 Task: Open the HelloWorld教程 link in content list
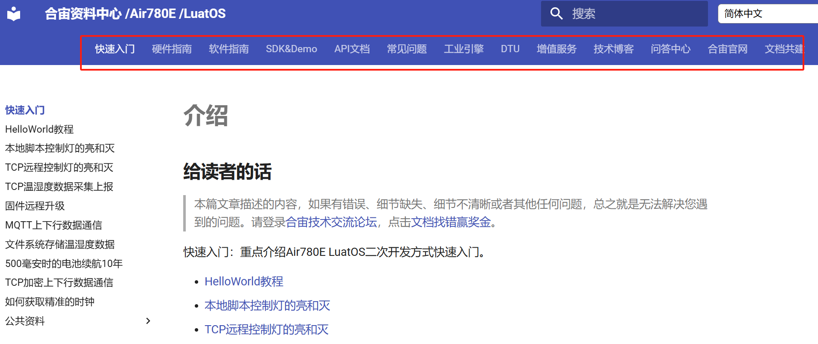coord(244,282)
